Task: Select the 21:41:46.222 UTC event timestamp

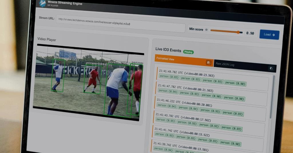Action: [184, 103]
